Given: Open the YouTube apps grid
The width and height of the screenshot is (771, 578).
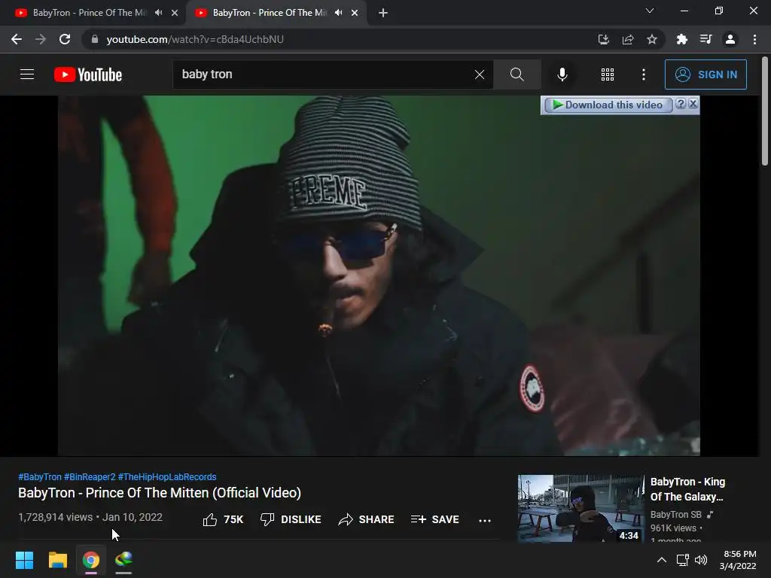Looking at the screenshot, I should (x=608, y=75).
